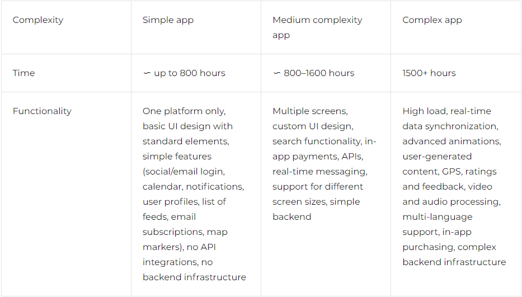Viewport: 522px width, 297px height.
Task: Click the tilde symbol before 800–1600 hours
Action: [x=276, y=73]
